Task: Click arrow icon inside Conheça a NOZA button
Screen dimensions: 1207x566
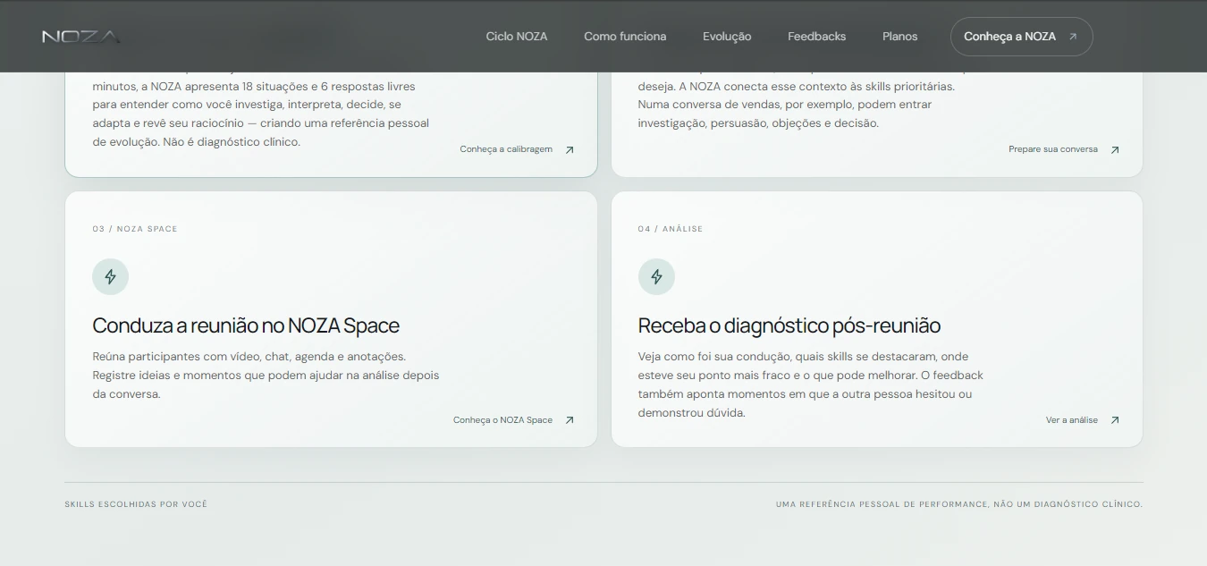Action: 1073,37
